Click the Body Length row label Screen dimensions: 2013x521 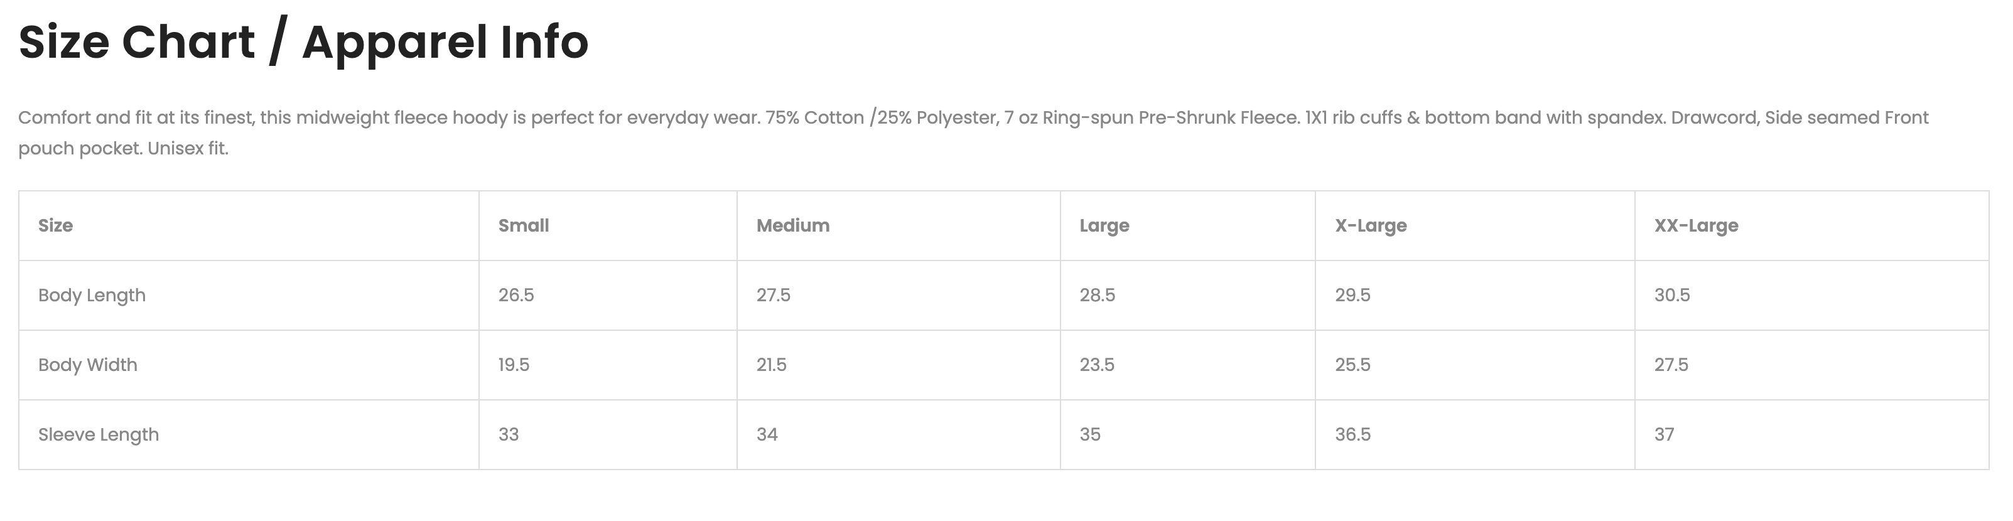coord(92,295)
